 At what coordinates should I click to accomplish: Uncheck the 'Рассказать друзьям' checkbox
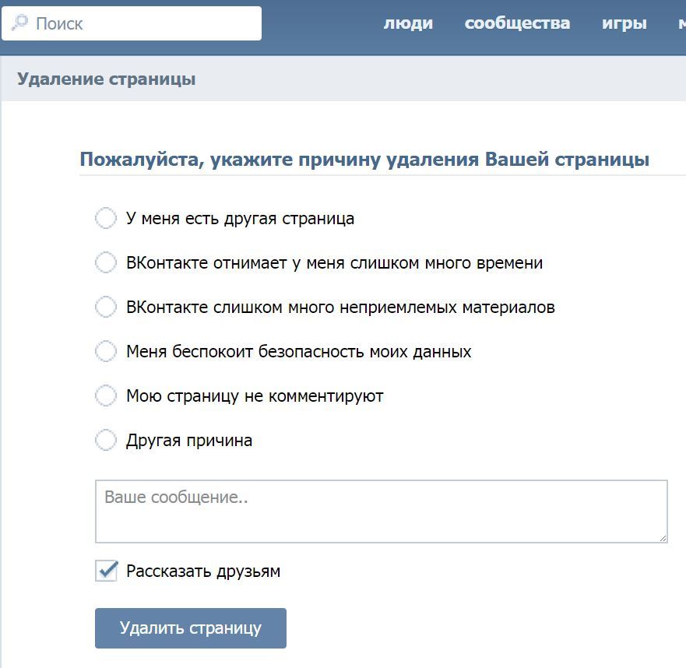[106, 571]
